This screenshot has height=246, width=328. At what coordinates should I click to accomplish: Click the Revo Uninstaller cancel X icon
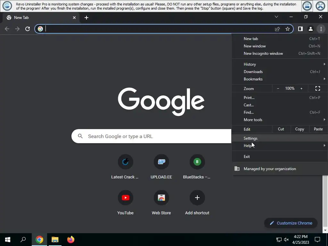(320, 6)
